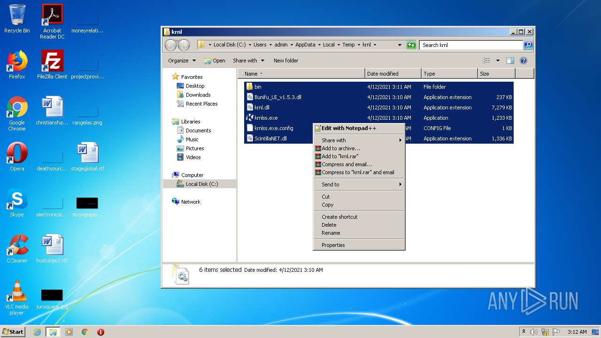This screenshot has height=338, width=601.
Task: Open the change view options dropdown arrow
Action: [x=498, y=61]
